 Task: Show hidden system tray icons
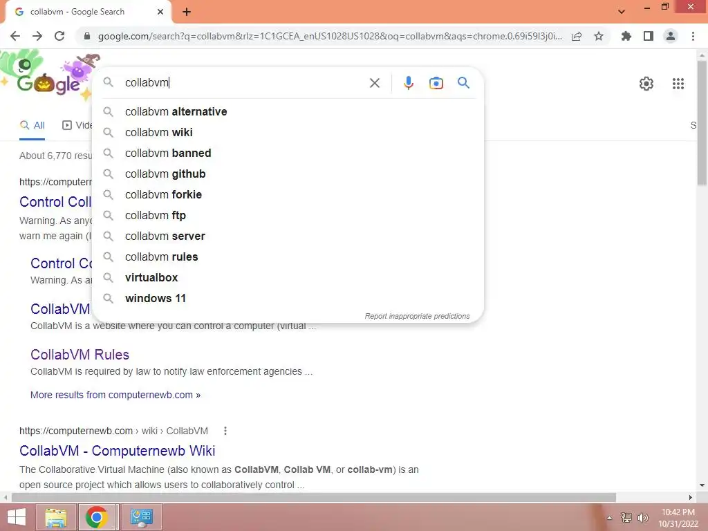[610, 518]
